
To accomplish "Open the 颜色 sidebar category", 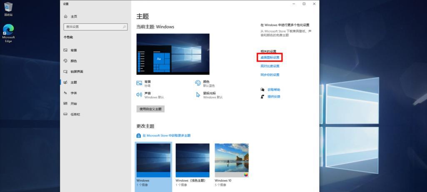I will (70, 61).
